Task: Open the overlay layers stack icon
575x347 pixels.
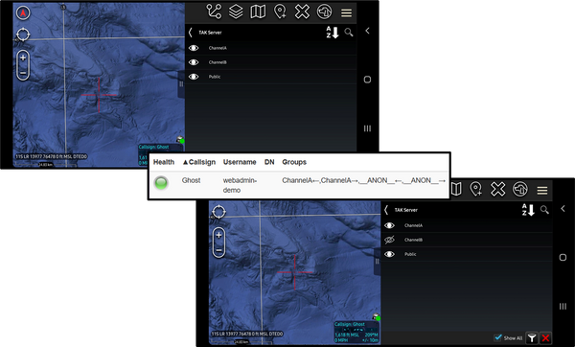Action: [x=236, y=12]
